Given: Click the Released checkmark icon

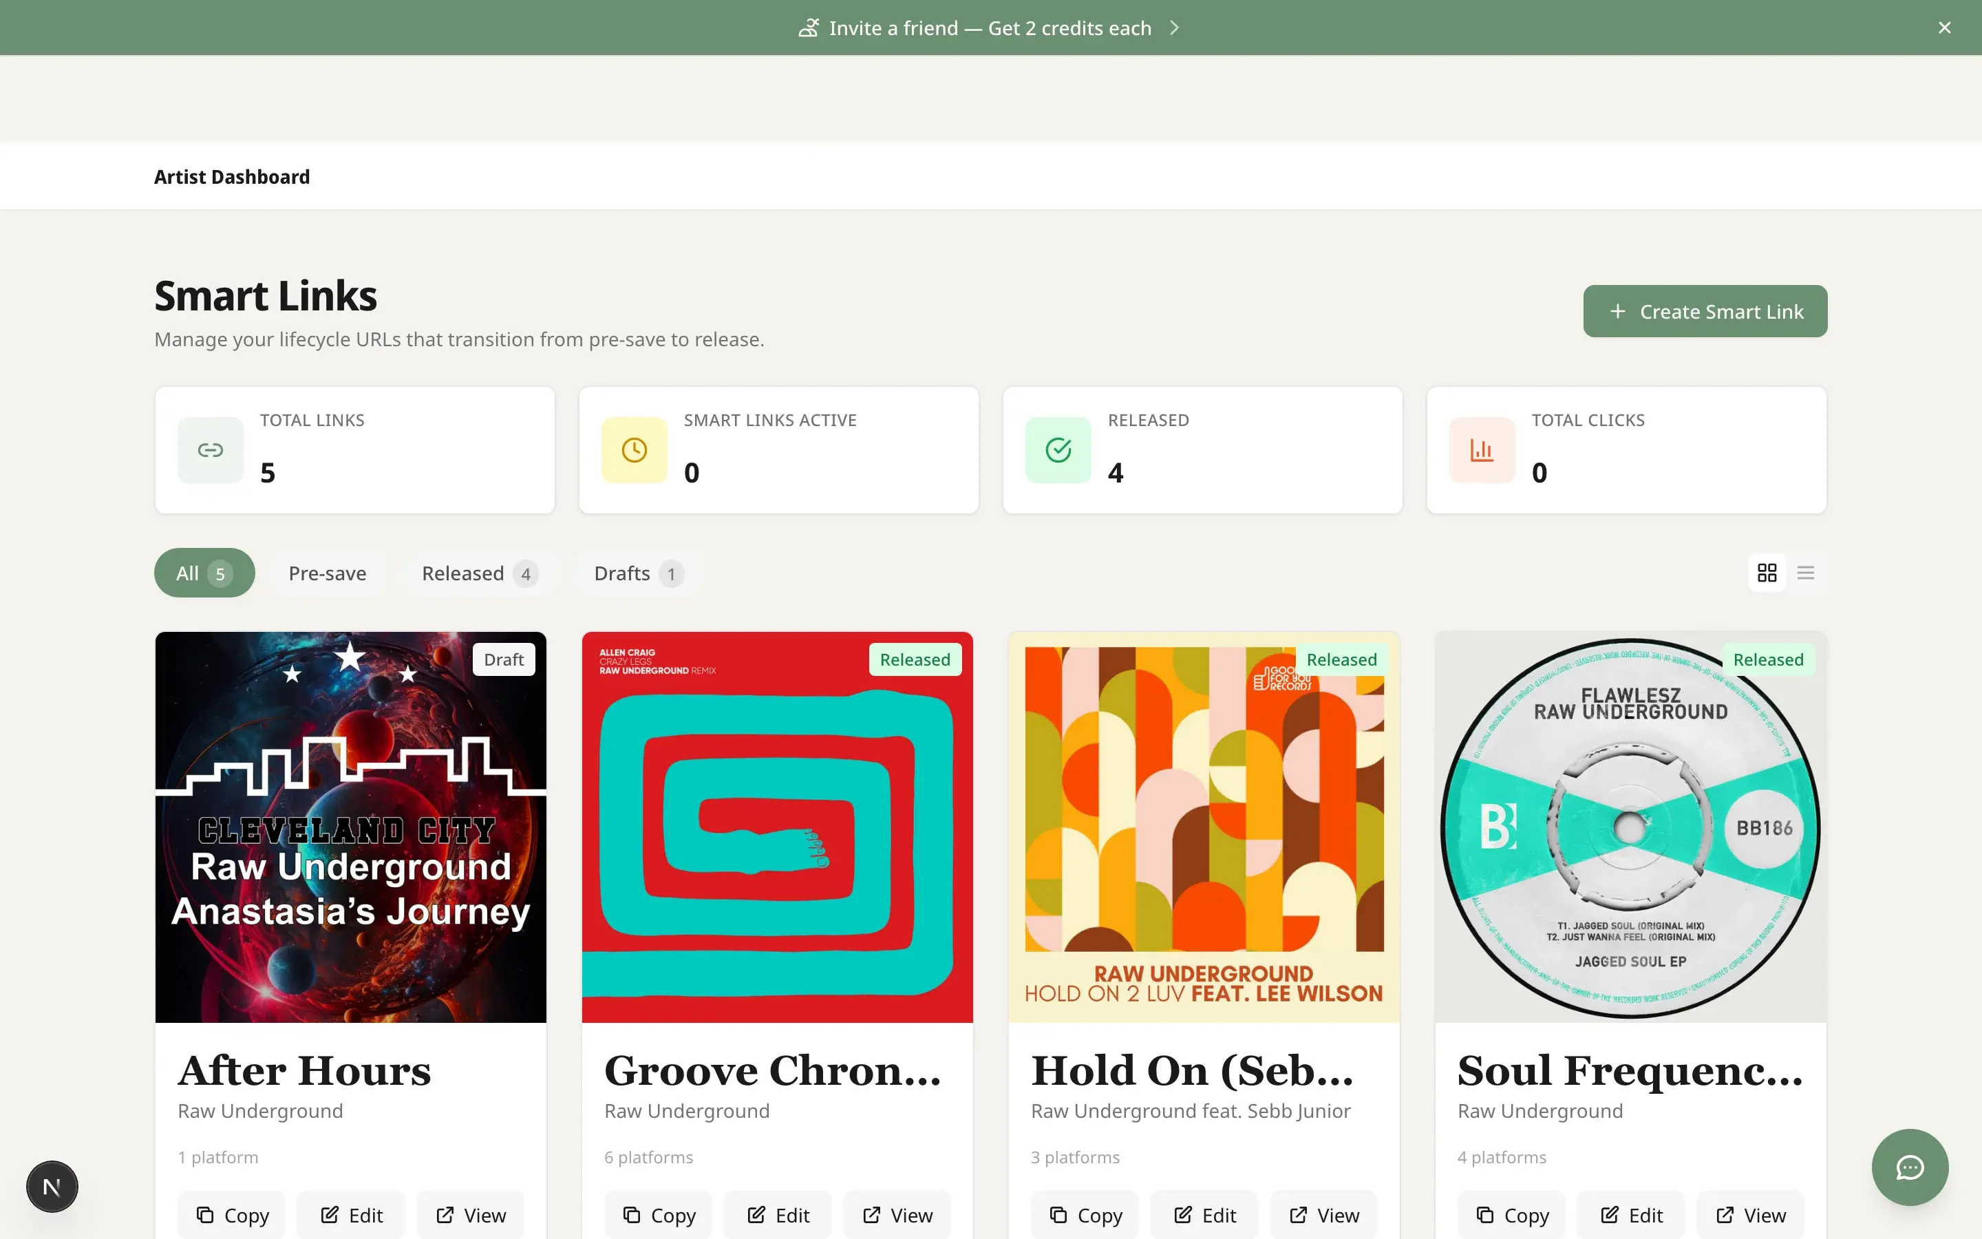Looking at the screenshot, I should 1057,450.
